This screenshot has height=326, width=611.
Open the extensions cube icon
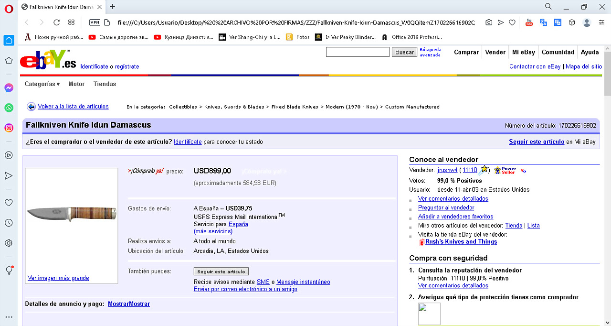tap(572, 22)
